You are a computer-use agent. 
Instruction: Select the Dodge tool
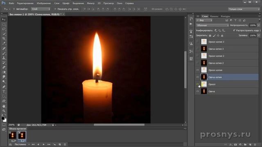point(4,82)
